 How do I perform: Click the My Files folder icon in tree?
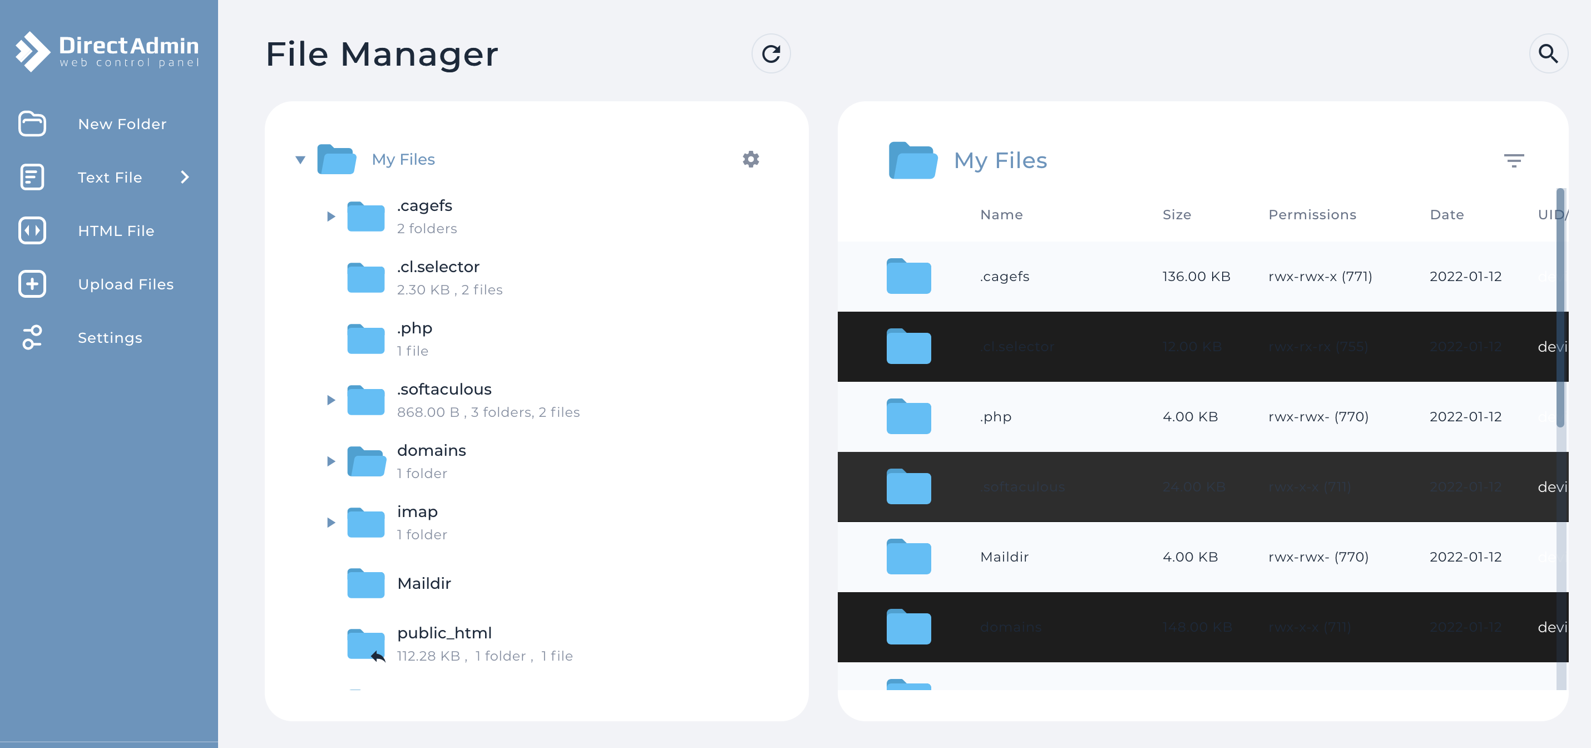[337, 159]
